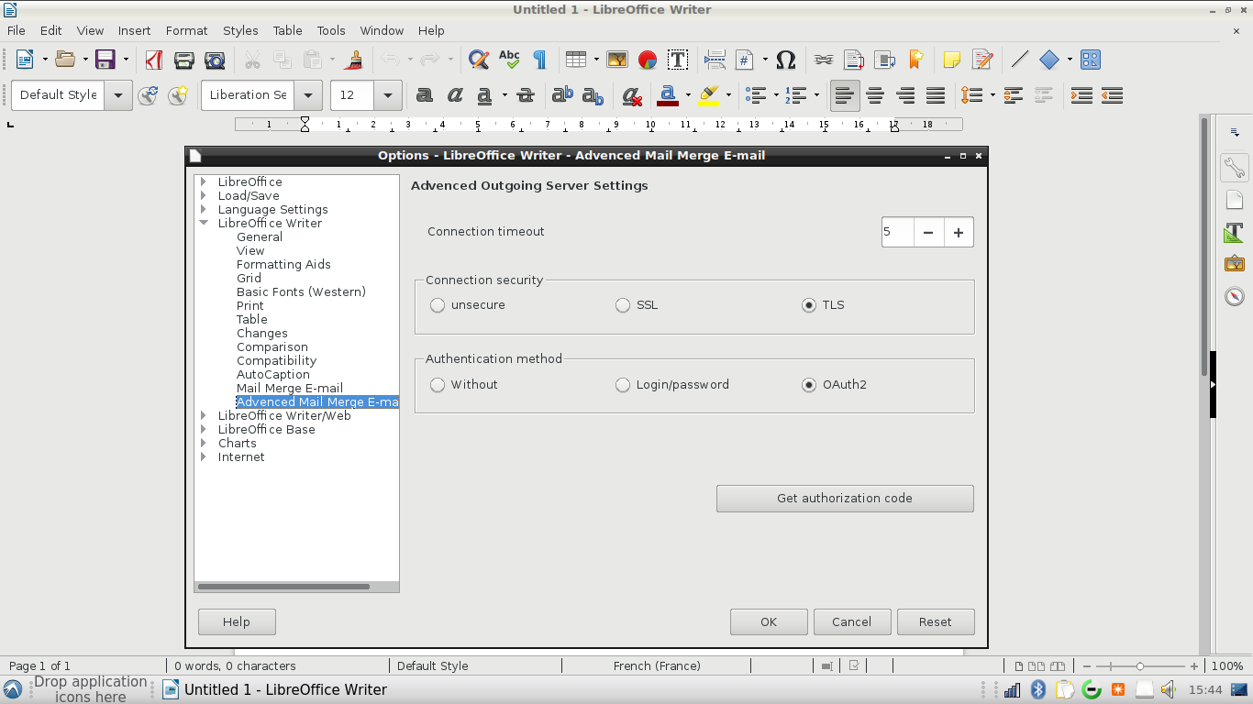Click the Insert Chart pie icon

pyautogui.click(x=648, y=60)
